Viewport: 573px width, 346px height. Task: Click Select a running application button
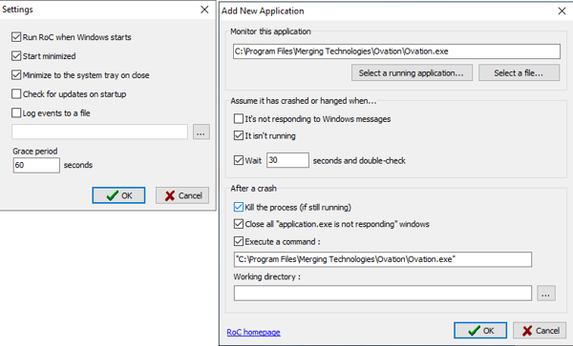pyautogui.click(x=412, y=73)
